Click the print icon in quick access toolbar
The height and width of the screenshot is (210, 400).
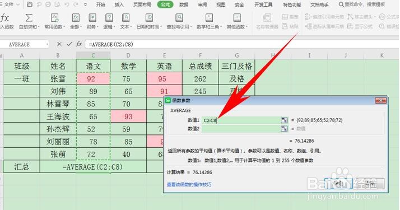[48, 4]
